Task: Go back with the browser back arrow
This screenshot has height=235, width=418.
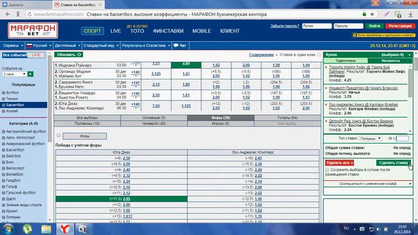Action: click(8, 14)
